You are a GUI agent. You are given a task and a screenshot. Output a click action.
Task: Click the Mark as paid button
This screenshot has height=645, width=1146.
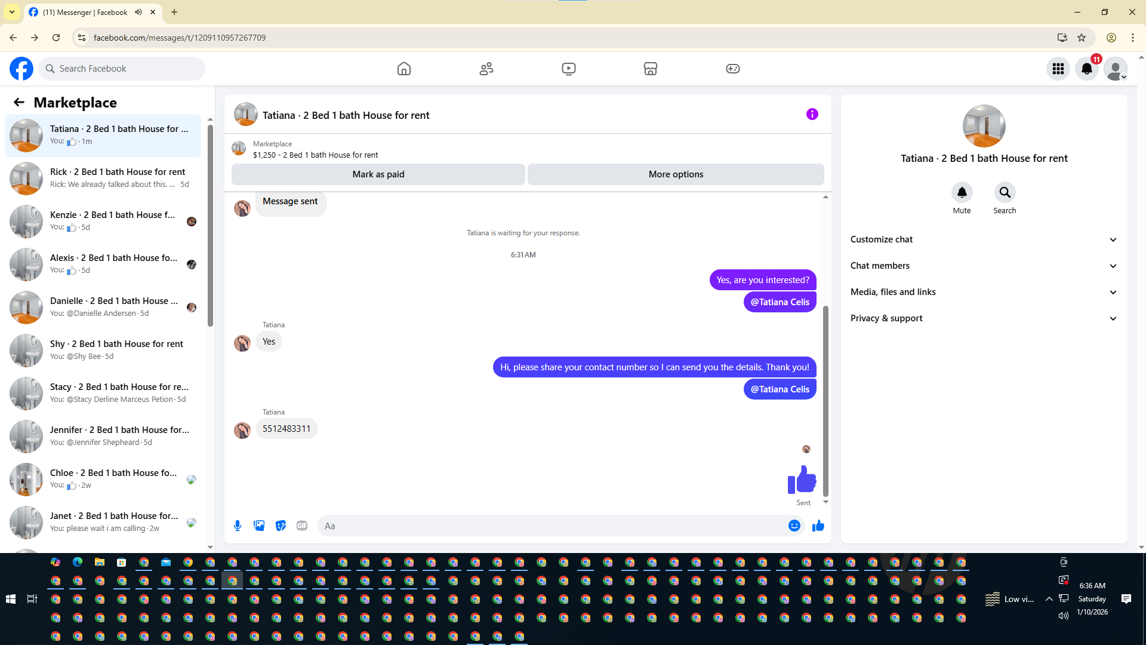coord(378,174)
